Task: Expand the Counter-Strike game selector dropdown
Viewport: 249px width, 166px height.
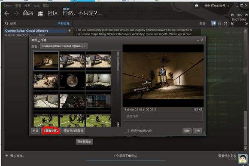Action: tap(64, 46)
